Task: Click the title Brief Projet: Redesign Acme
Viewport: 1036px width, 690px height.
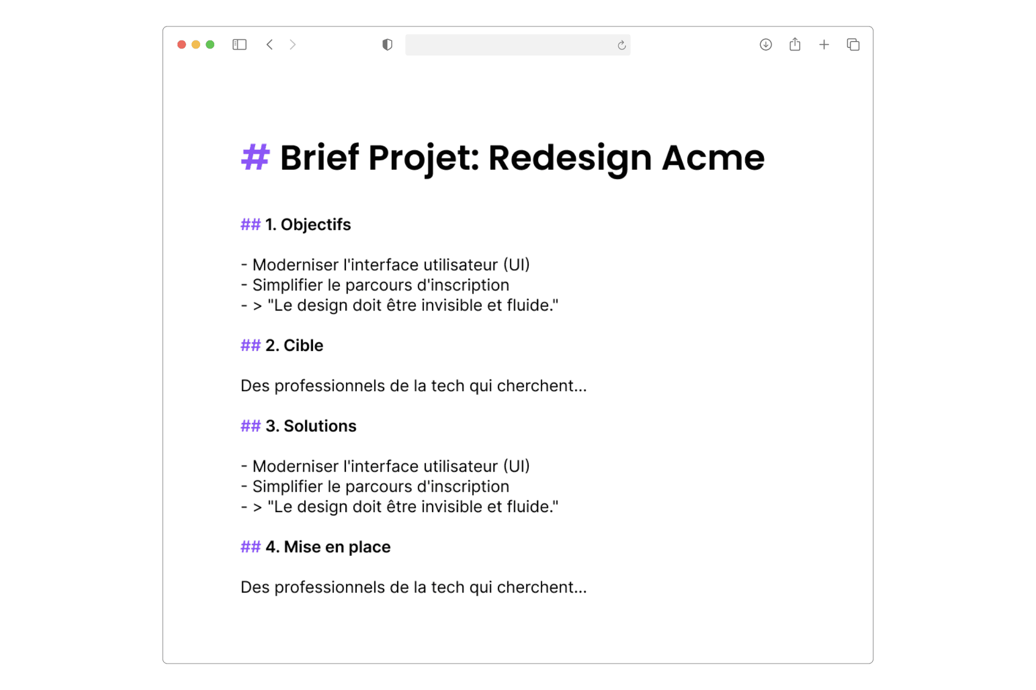Action: click(521, 158)
